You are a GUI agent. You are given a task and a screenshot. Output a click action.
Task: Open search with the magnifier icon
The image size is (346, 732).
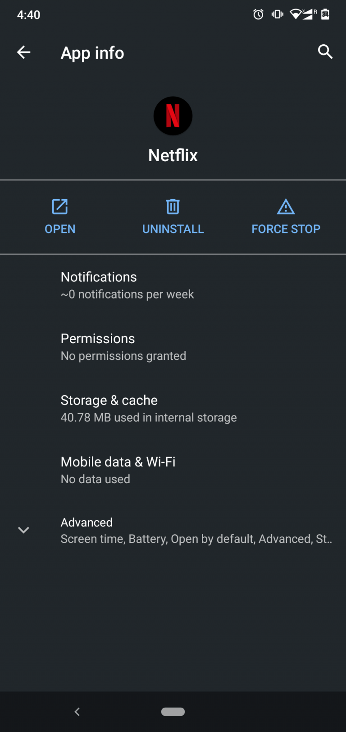point(325,52)
